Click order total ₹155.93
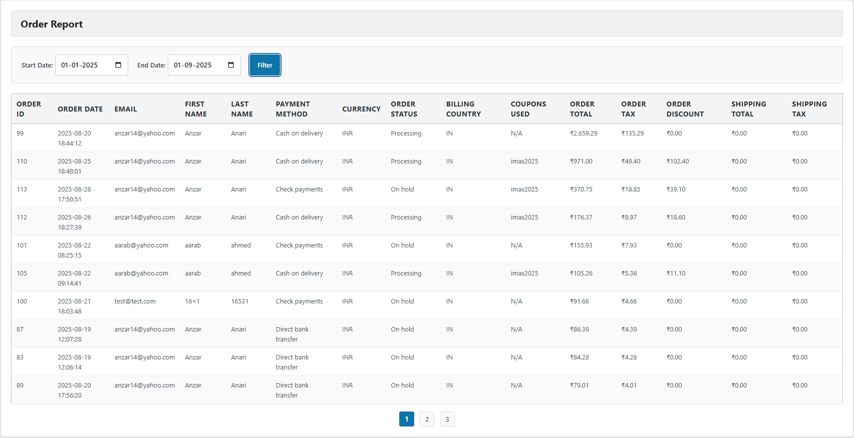Viewport: 854px width, 438px height. [x=581, y=245]
